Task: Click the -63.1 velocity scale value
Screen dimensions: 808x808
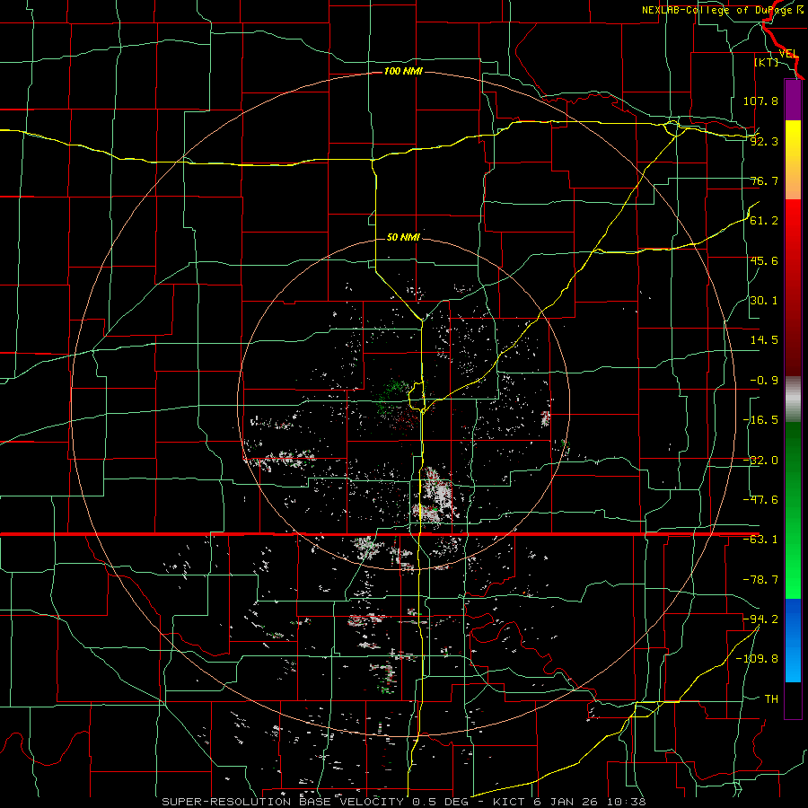Action: [x=760, y=540]
